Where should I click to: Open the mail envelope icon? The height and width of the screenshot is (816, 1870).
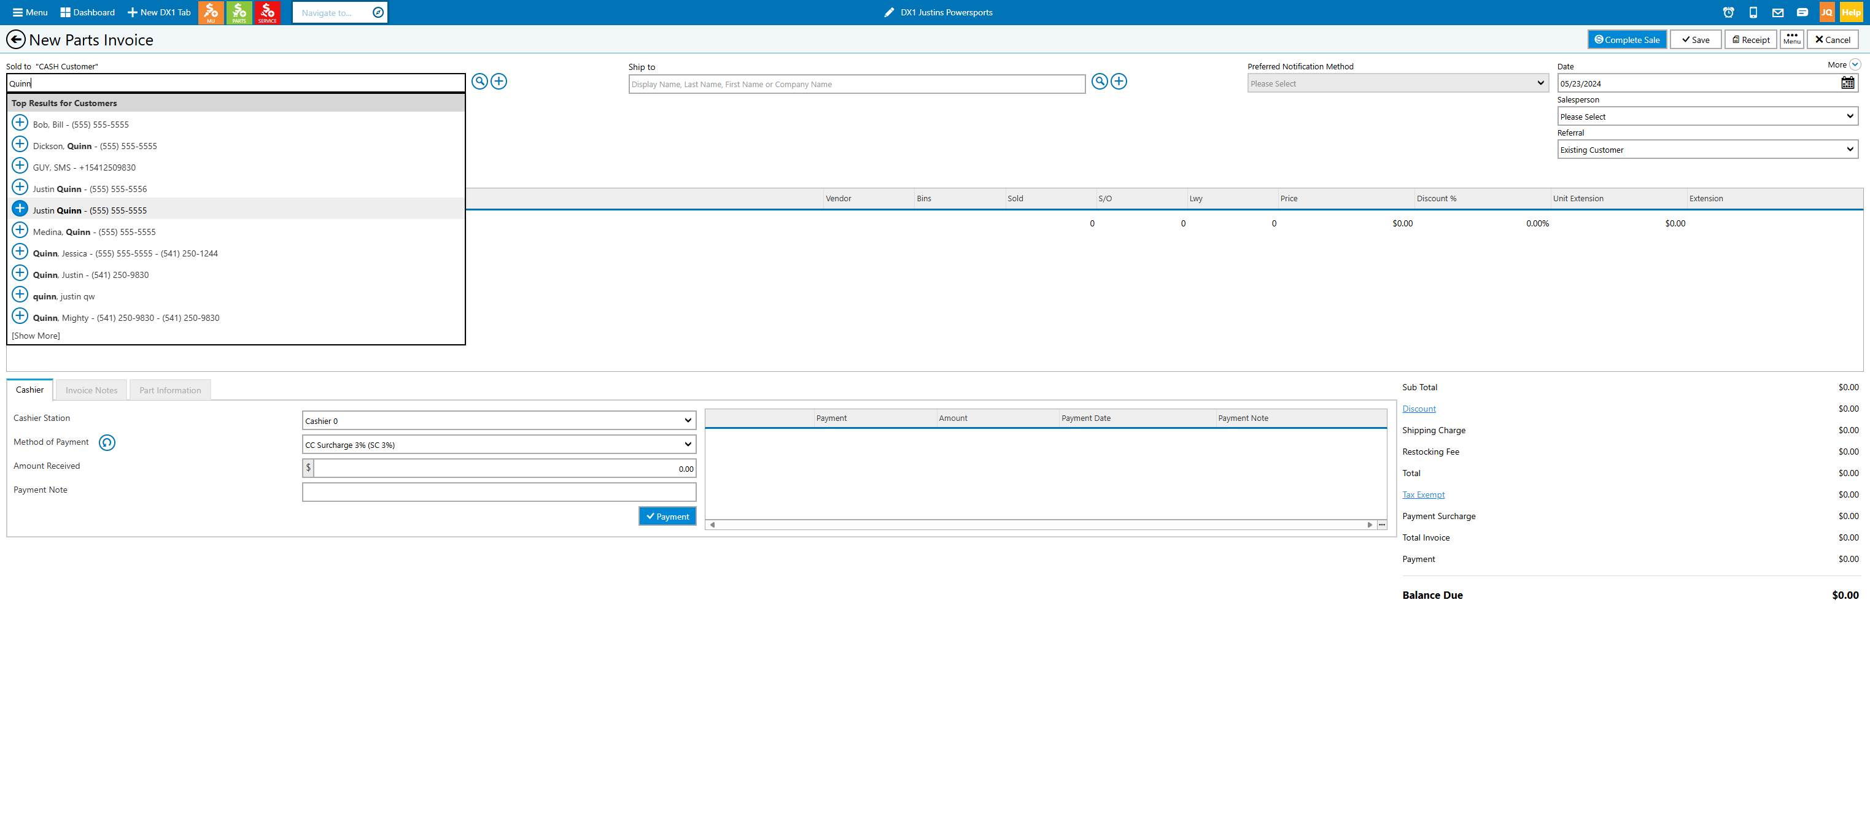1778,12
